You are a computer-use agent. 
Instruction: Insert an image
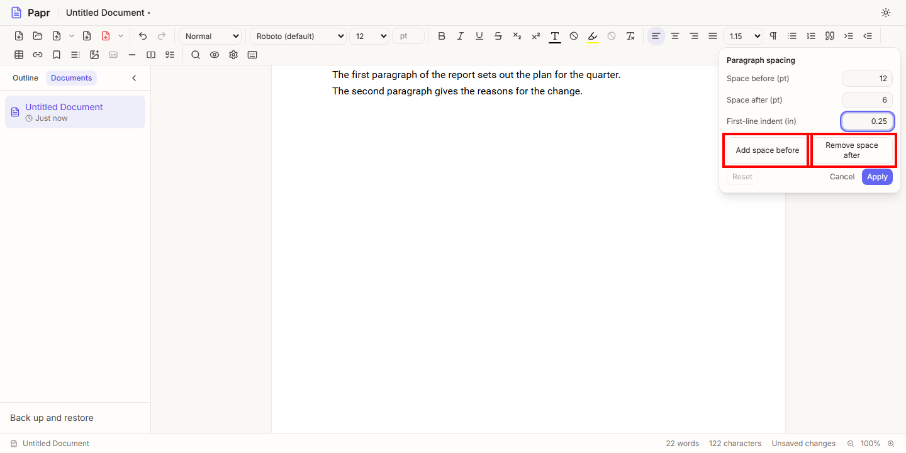click(x=94, y=55)
